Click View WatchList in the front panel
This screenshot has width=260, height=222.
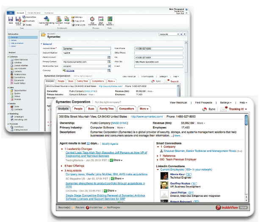tap(178, 103)
